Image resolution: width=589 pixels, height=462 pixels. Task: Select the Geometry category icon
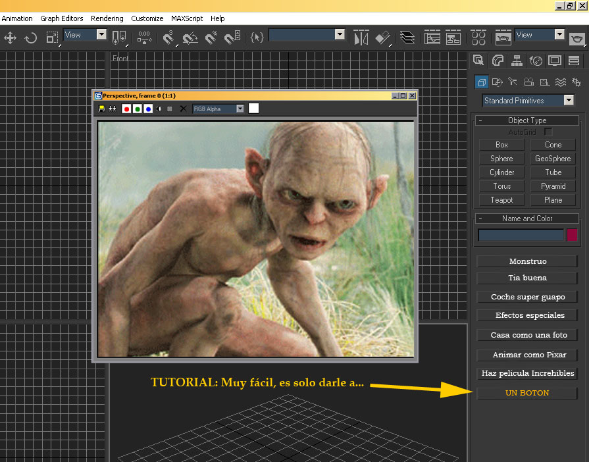tap(482, 82)
